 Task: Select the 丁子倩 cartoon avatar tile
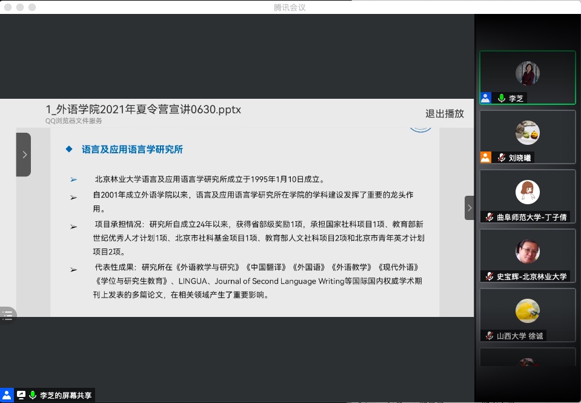coord(527,192)
